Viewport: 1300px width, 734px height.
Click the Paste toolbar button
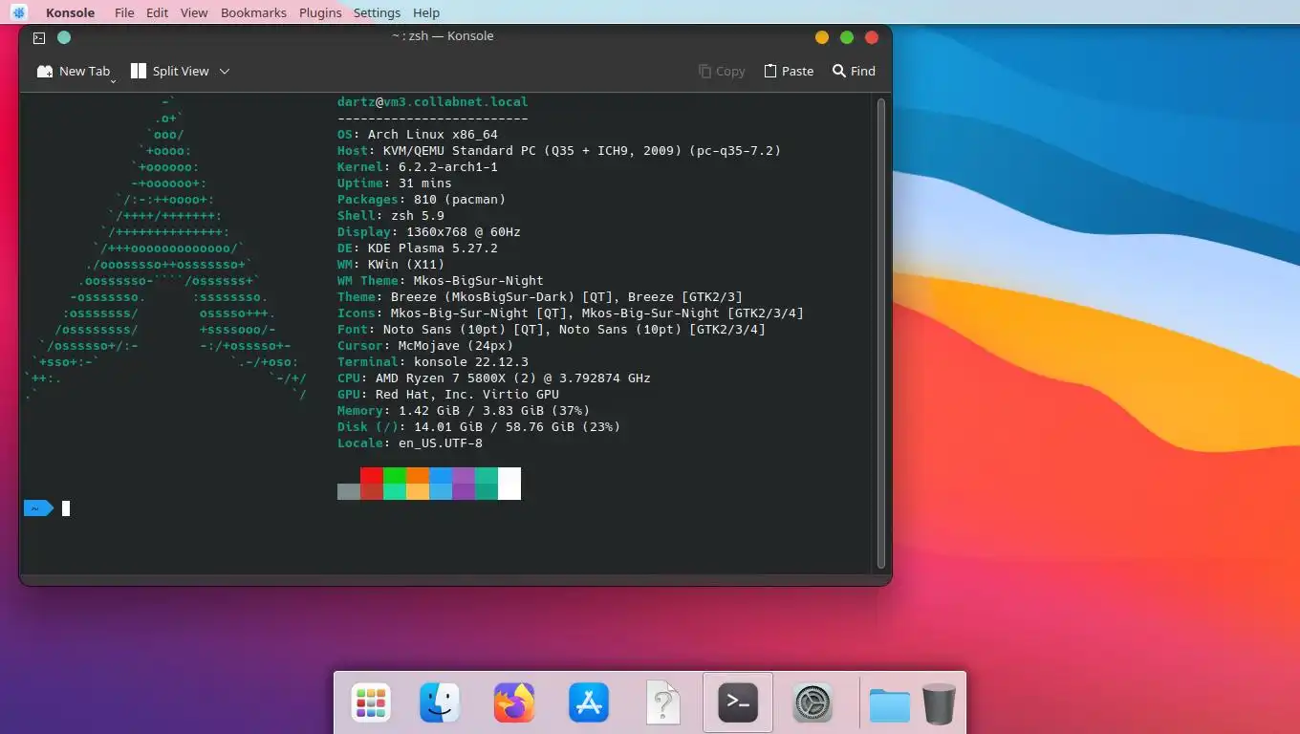(789, 71)
